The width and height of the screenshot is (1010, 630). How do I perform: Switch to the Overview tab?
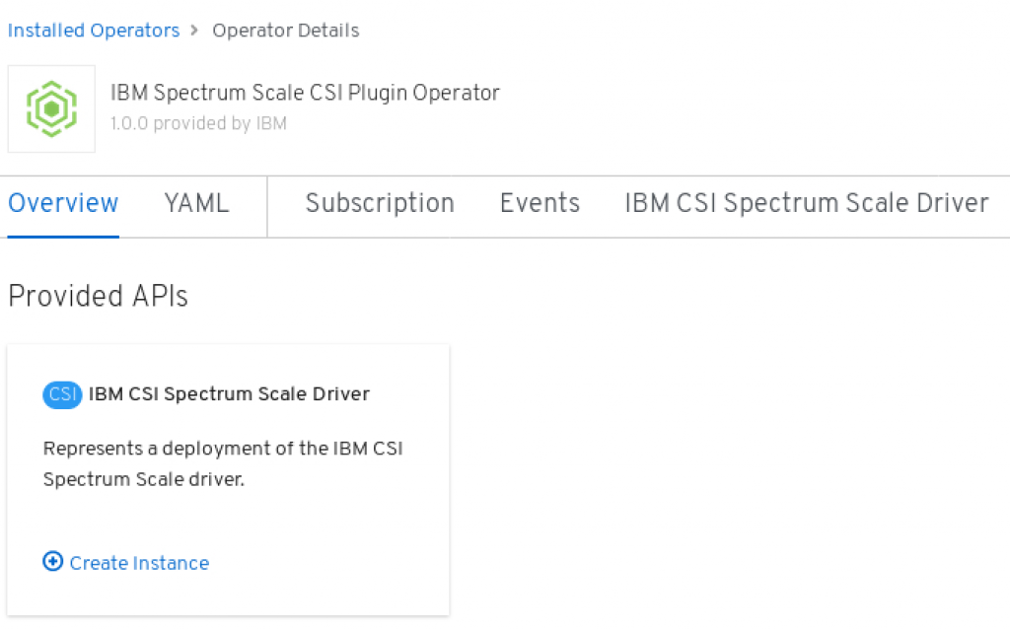(x=63, y=203)
